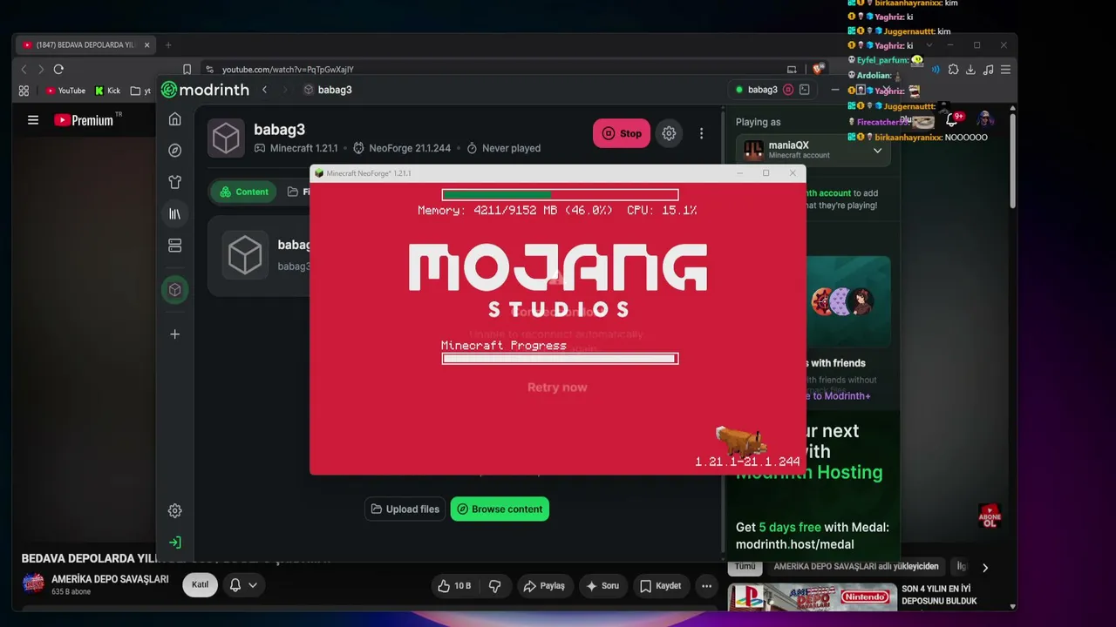Open YouTube notifications bell

point(952,120)
